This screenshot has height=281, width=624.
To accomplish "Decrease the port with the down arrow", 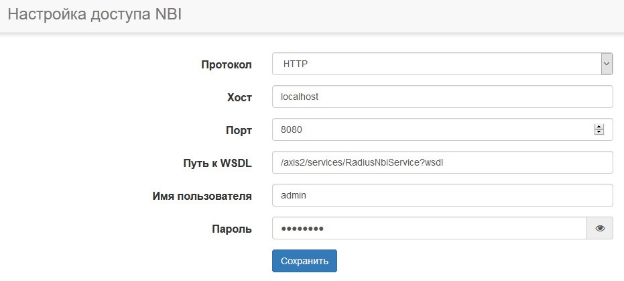I will pyautogui.click(x=599, y=132).
